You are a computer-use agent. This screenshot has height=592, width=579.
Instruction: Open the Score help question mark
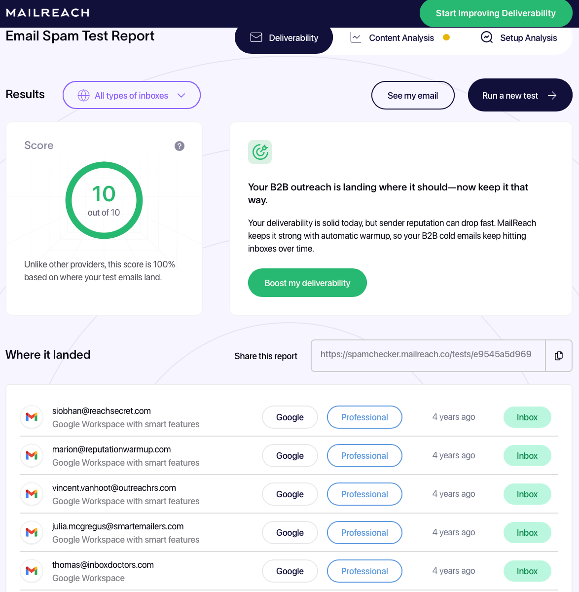pyautogui.click(x=180, y=146)
